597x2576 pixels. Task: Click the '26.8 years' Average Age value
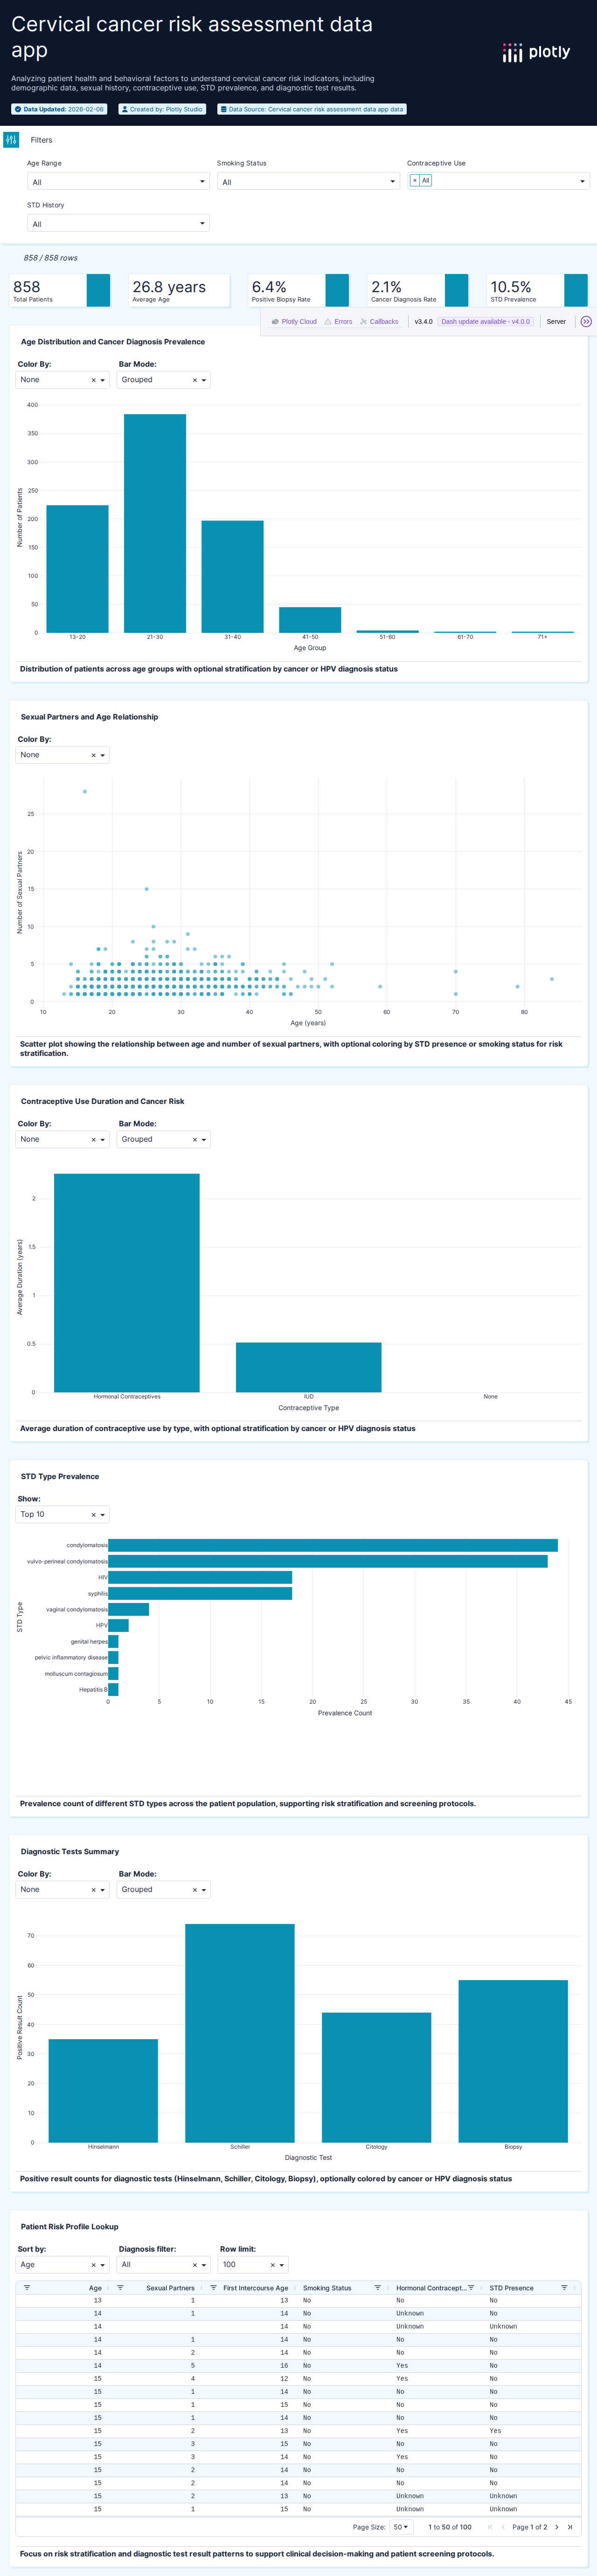(x=169, y=287)
